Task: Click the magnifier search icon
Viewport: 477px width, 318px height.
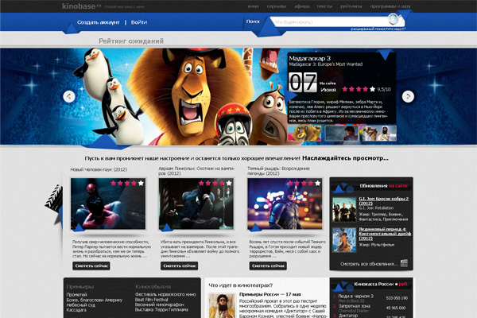Action: point(393,19)
